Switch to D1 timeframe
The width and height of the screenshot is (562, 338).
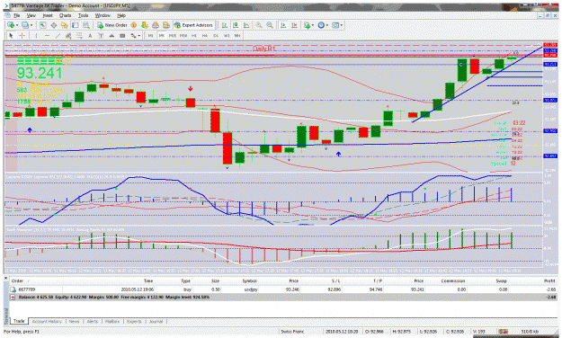coord(216,35)
